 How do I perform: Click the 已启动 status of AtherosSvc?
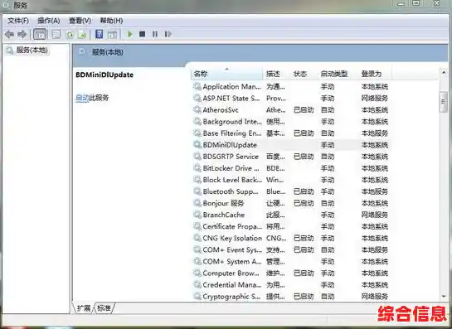coord(304,109)
